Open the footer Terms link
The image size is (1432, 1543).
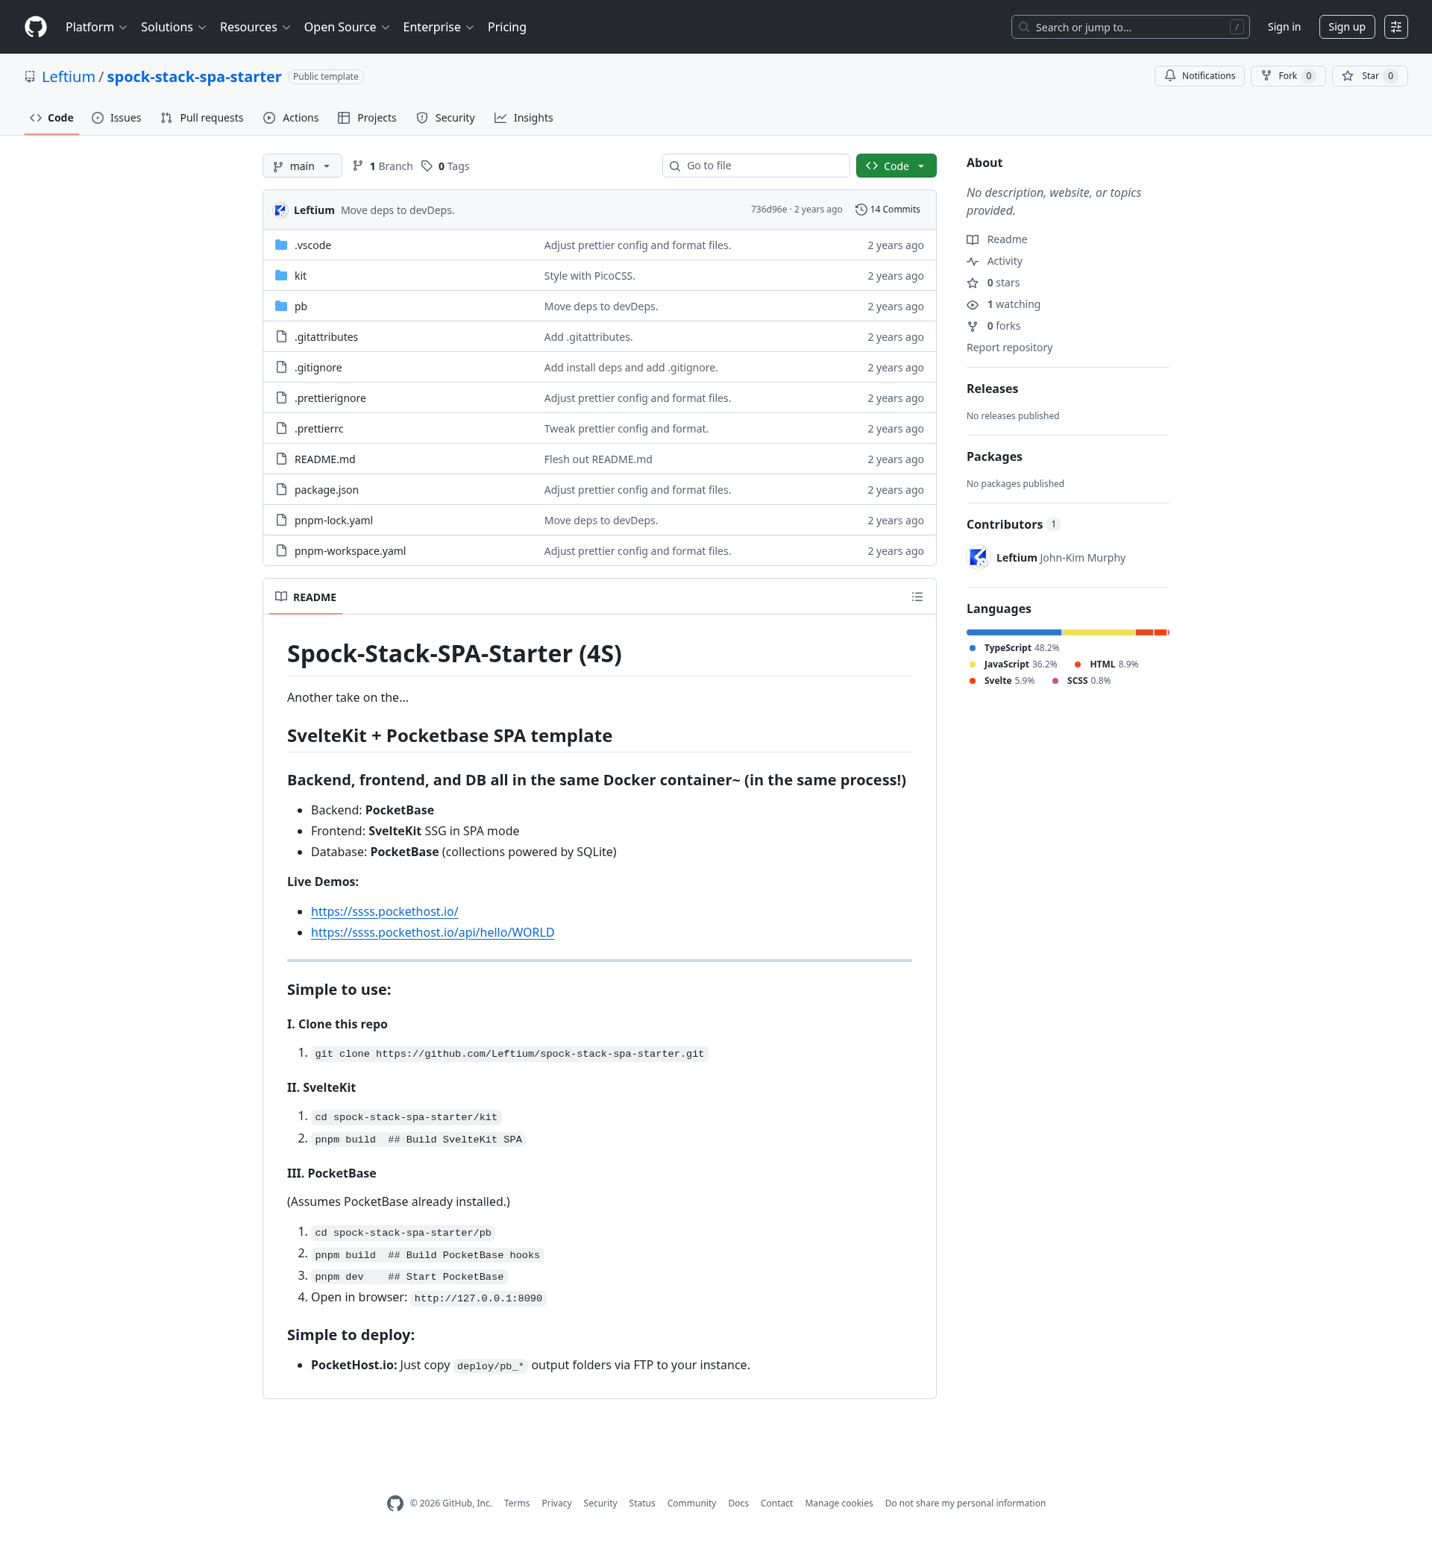tap(517, 1503)
